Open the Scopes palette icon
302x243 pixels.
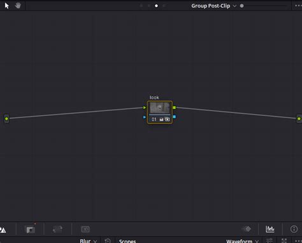(270, 229)
